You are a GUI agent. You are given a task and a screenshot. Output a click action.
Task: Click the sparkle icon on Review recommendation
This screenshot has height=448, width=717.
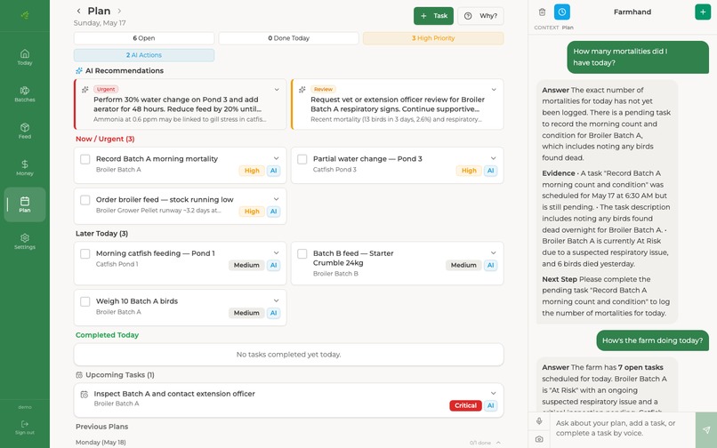[302, 90]
